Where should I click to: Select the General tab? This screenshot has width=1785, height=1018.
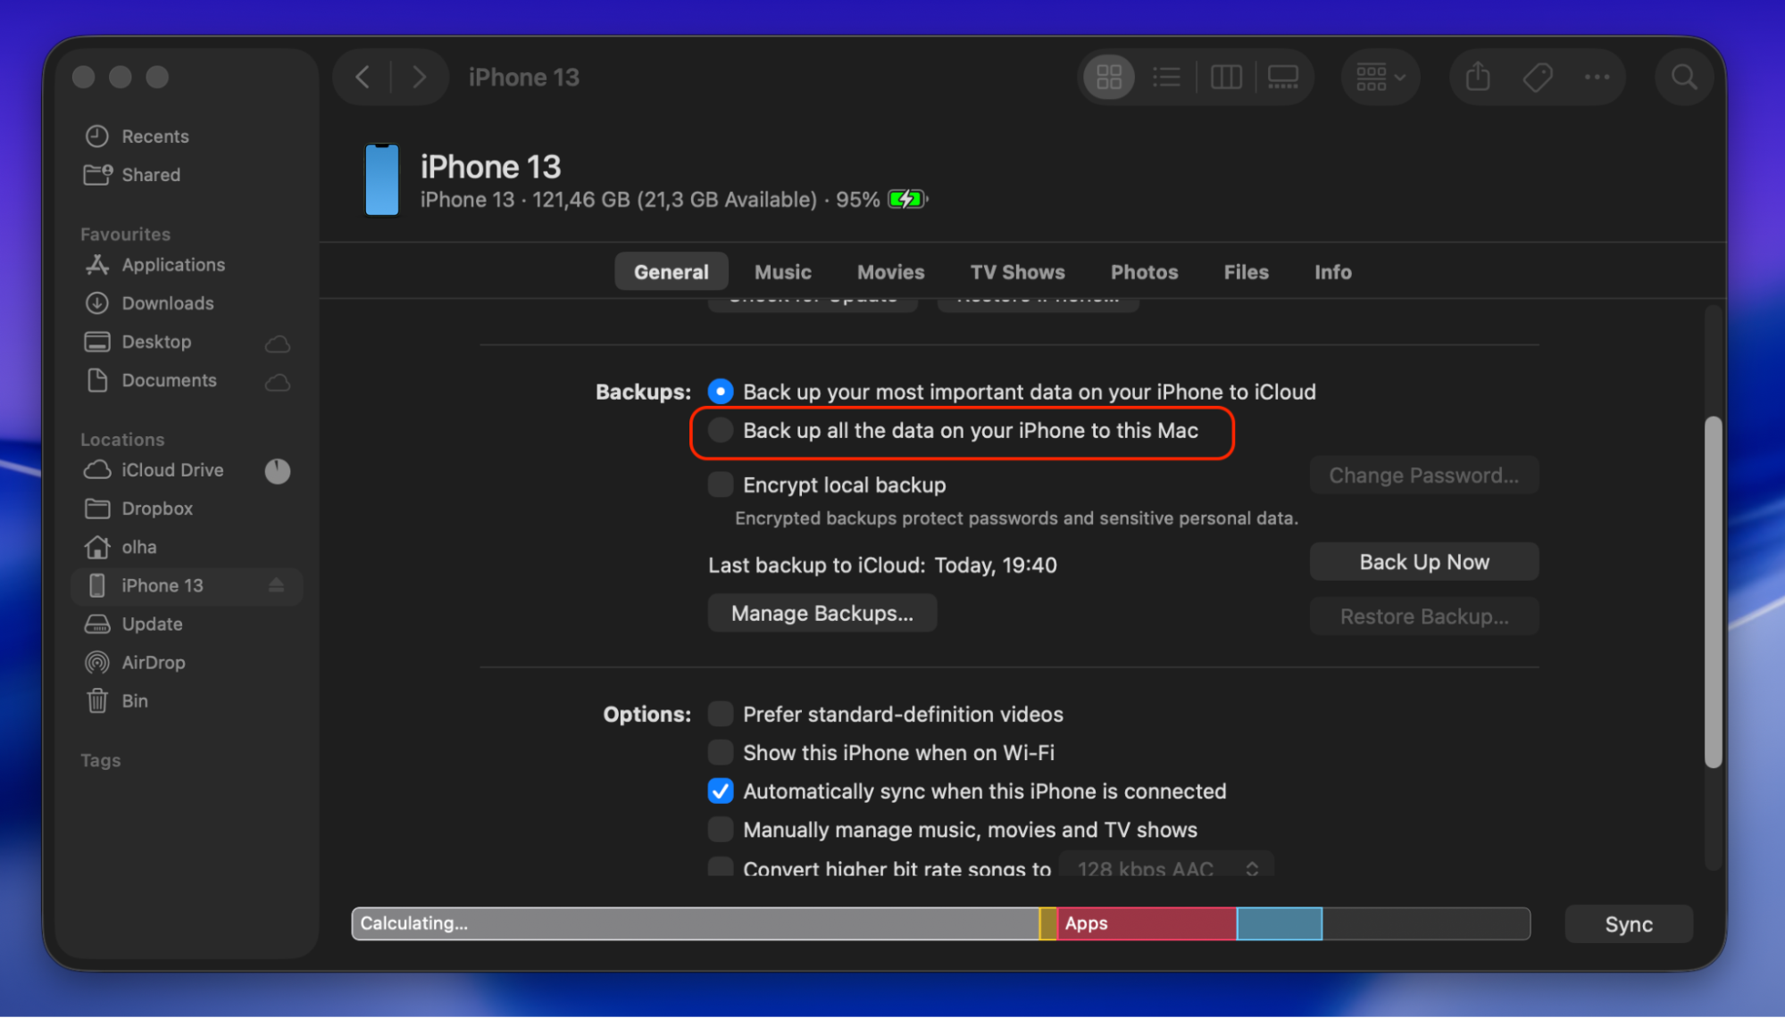click(671, 272)
